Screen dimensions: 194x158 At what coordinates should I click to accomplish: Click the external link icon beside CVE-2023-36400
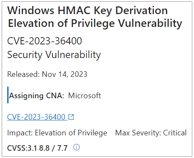point(71,117)
